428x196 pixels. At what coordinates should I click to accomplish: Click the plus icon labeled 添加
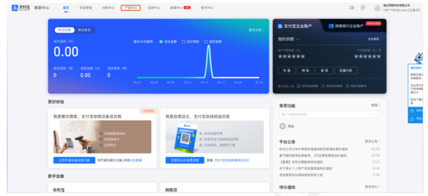point(282,126)
